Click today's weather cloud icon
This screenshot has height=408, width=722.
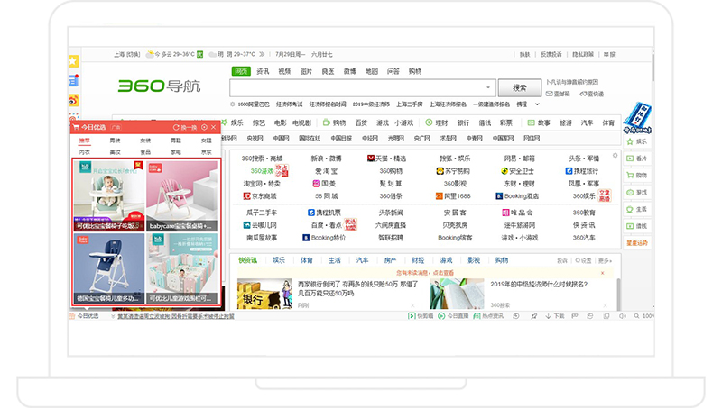[150, 54]
